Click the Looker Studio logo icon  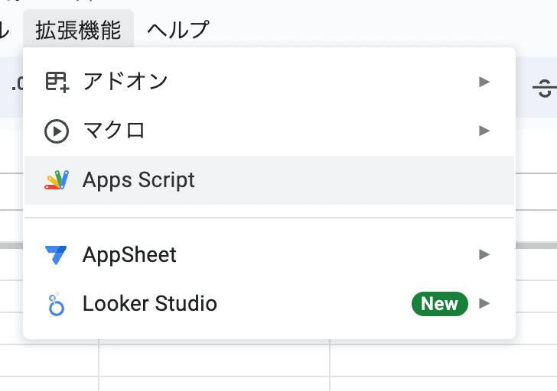(56, 304)
